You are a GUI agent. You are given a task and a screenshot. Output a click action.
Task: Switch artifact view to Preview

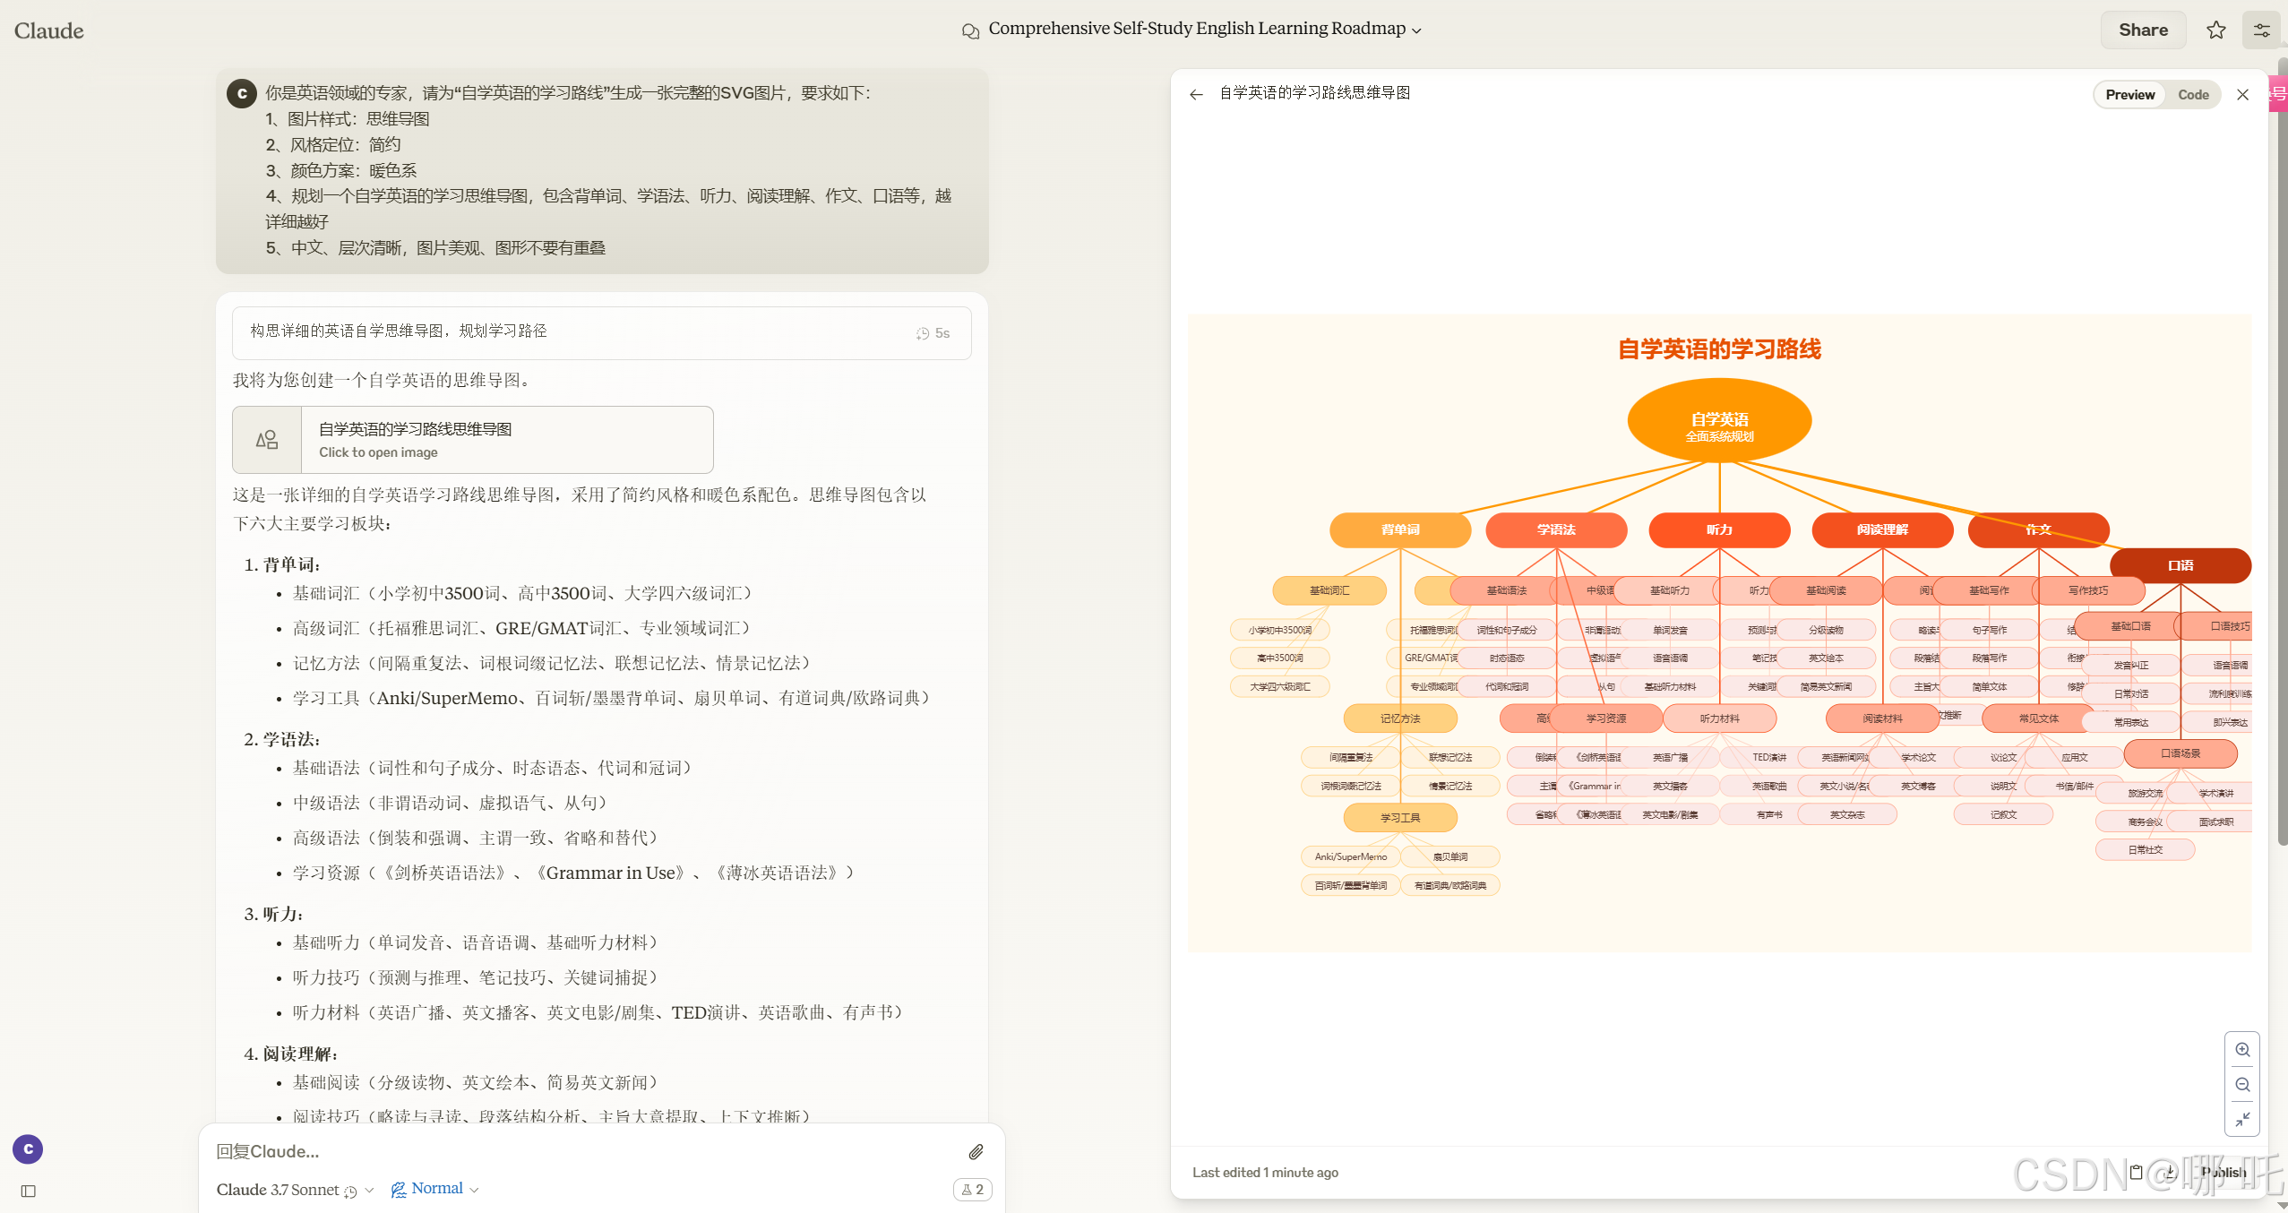2129,95
